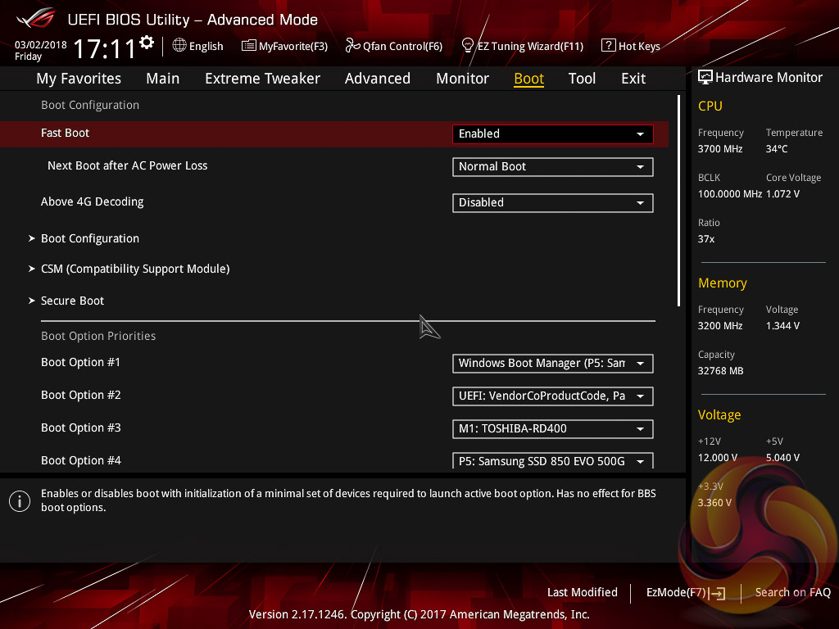Open MyFavorite list icon
This screenshot has height=629, width=839.
pyautogui.click(x=249, y=46)
